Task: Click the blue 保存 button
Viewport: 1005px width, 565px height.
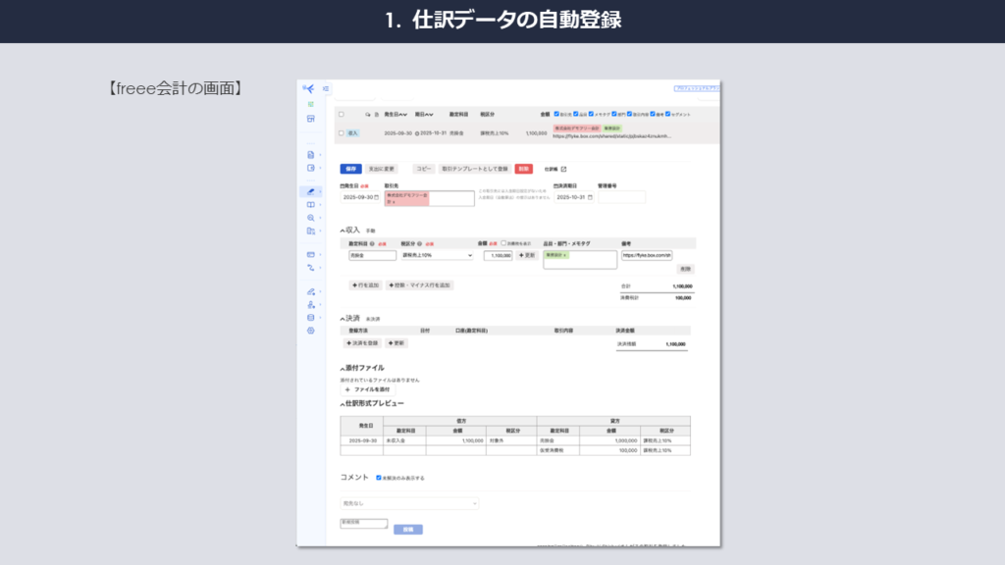Action: (x=350, y=169)
